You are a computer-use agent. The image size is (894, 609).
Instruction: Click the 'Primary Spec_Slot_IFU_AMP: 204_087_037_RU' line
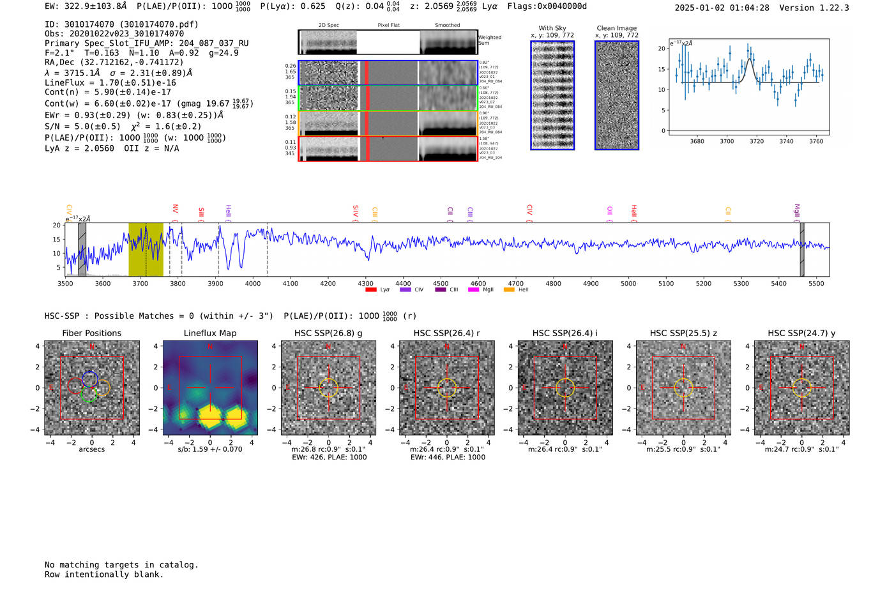coord(147,43)
